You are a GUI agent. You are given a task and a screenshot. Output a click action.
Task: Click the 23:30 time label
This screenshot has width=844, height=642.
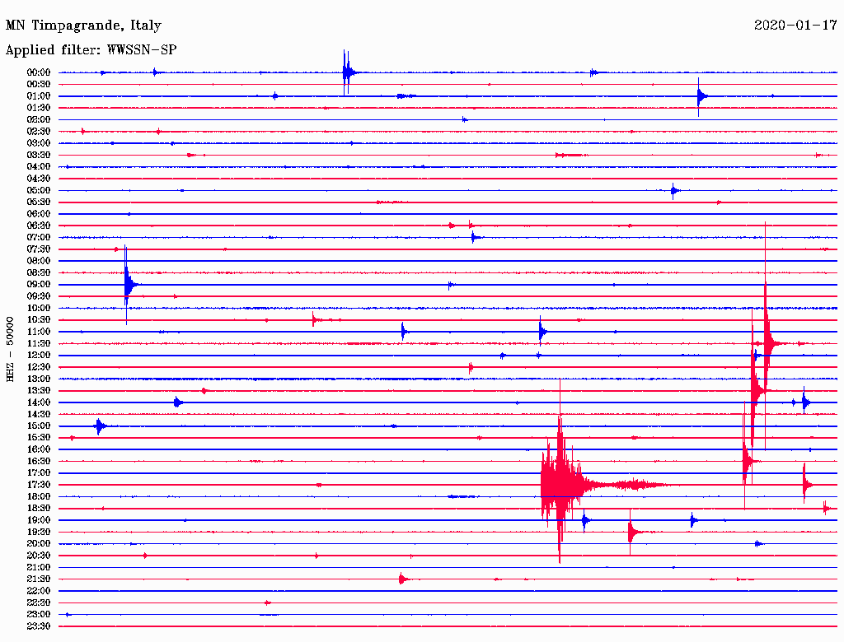(x=39, y=626)
